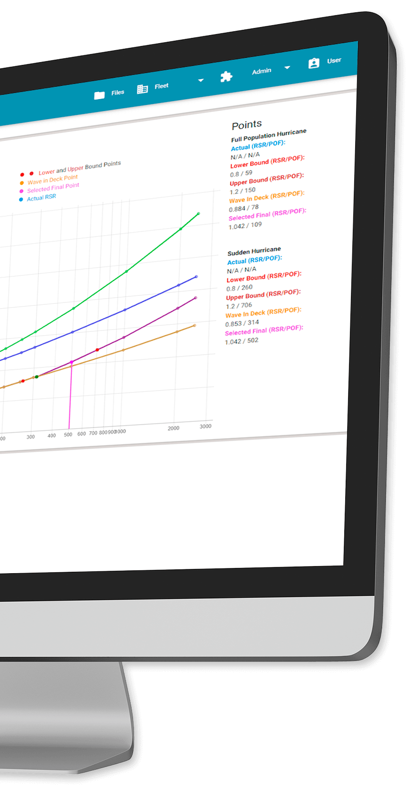Image resolution: width=412 pixels, height=787 pixels.
Task: Click the top point on green curve
Action: click(x=198, y=214)
